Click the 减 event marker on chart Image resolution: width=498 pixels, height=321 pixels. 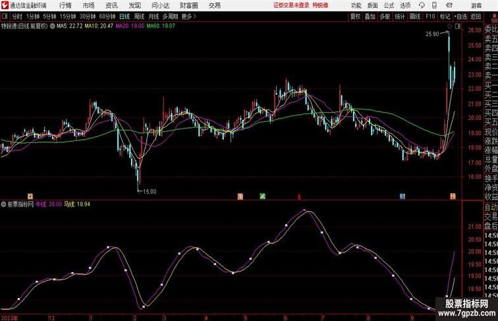(x=262, y=196)
